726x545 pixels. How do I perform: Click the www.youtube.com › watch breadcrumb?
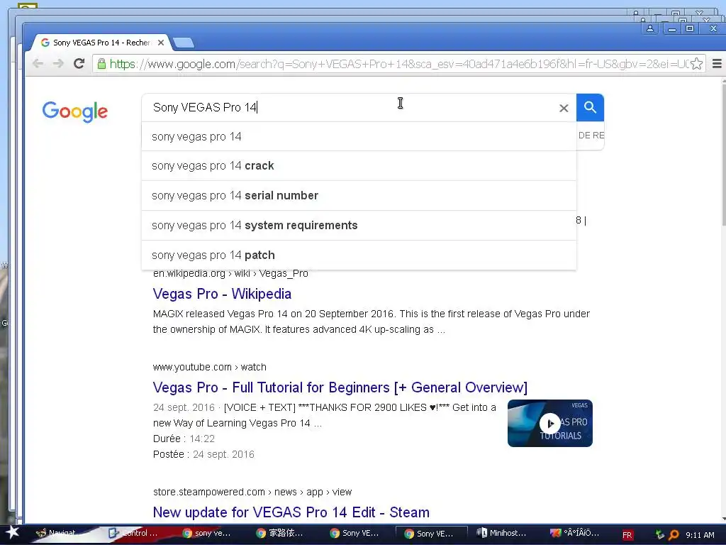tap(209, 367)
